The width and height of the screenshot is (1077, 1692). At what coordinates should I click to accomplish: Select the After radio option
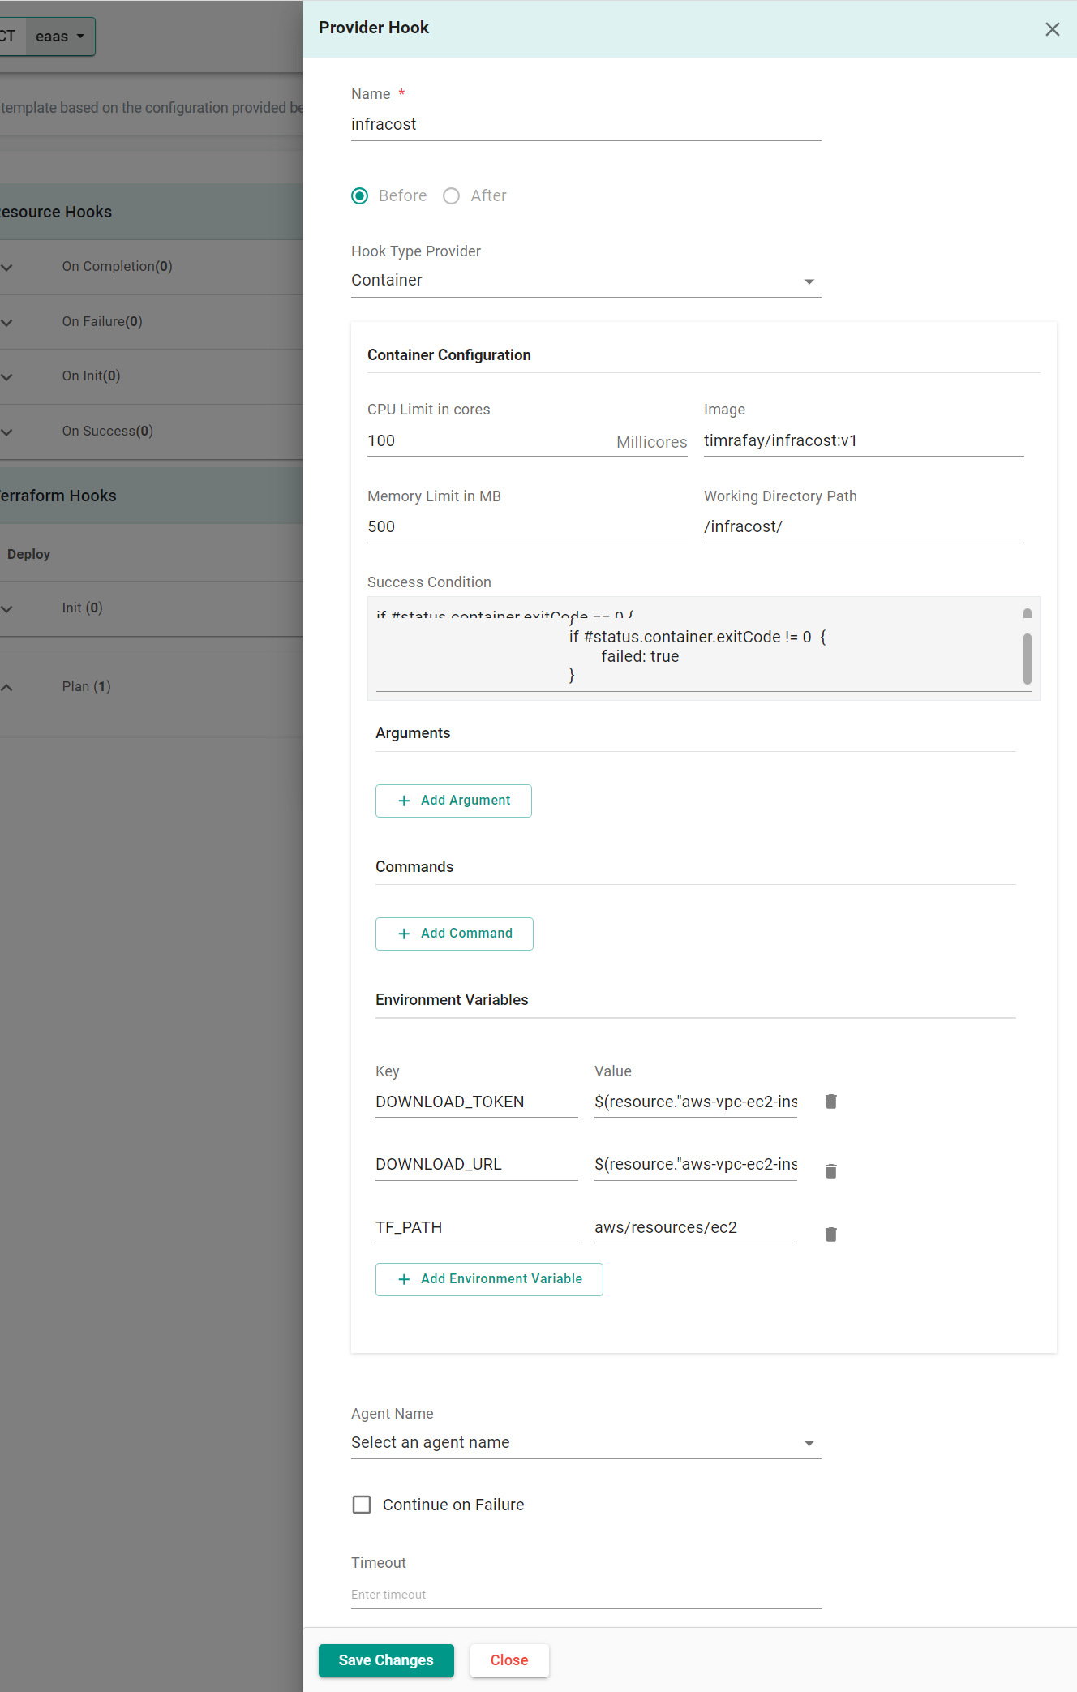pyautogui.click(x=452, y=195)
